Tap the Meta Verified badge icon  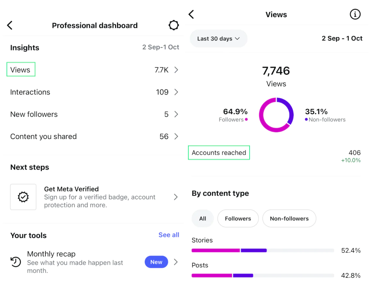(23, 197)
